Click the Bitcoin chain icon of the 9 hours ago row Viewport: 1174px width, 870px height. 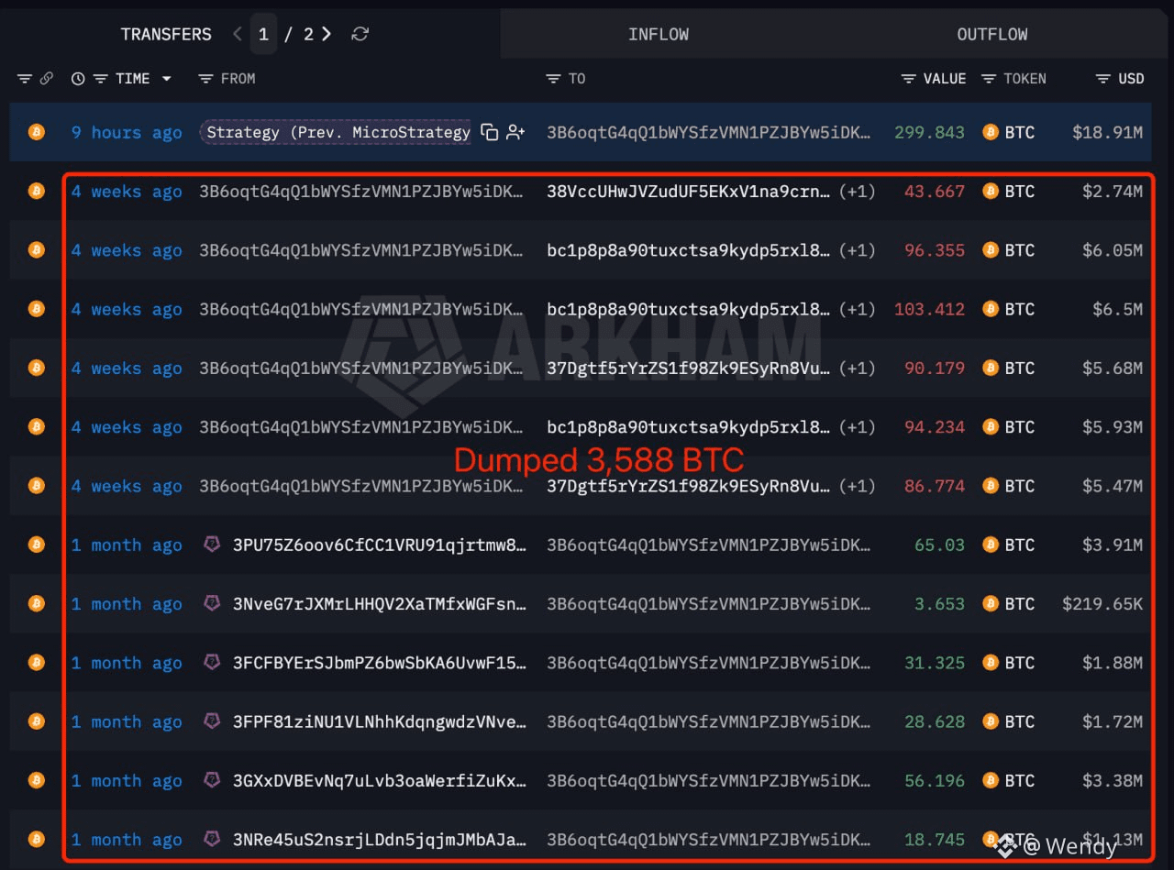click(x=36, y=132)
